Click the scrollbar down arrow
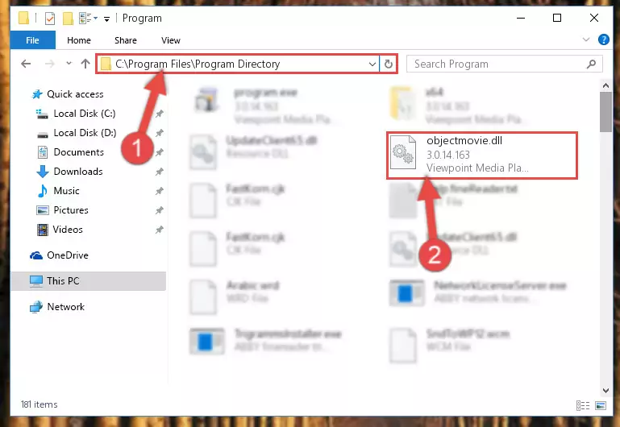The width and height of the screenshot is (620, 427). 605,390
